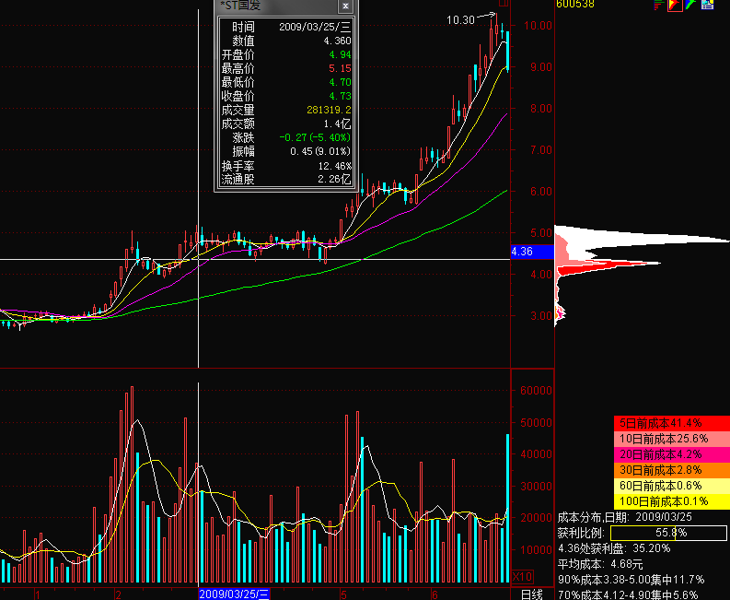Click the X10 volume scale box
This screenshot has width=730, height=600.
coord(521,576)
